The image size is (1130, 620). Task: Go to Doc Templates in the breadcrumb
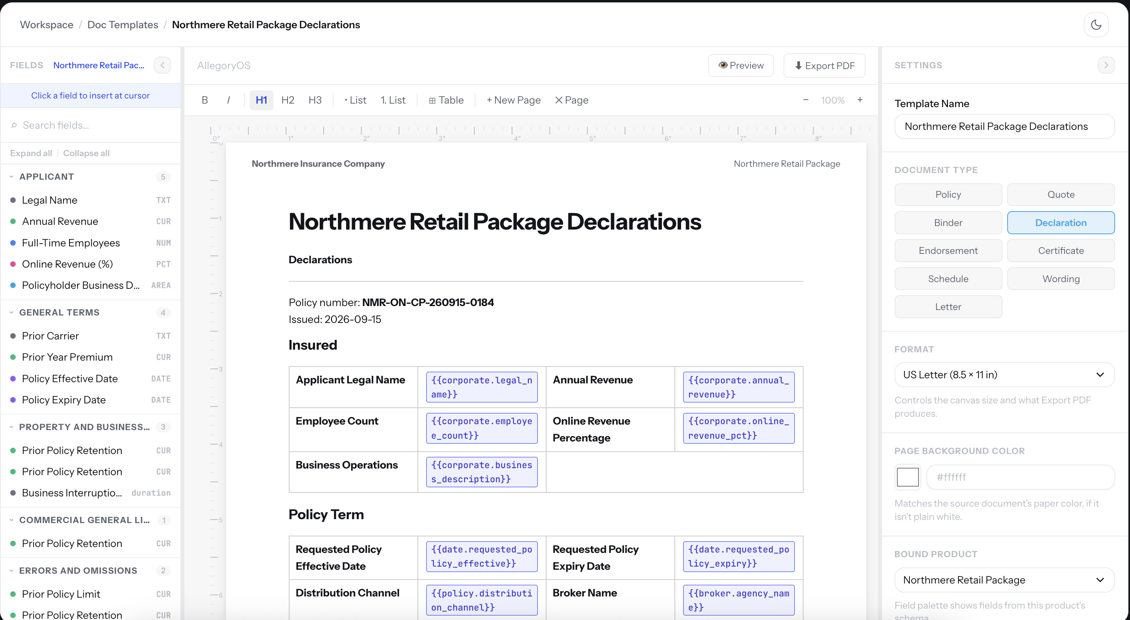(x=123, y=25)
